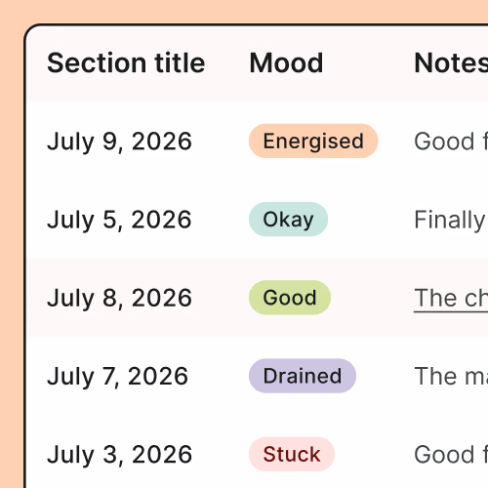Select the Drained mood badge
This screenshot has width=488, height=488.
(x=303, y=376)
